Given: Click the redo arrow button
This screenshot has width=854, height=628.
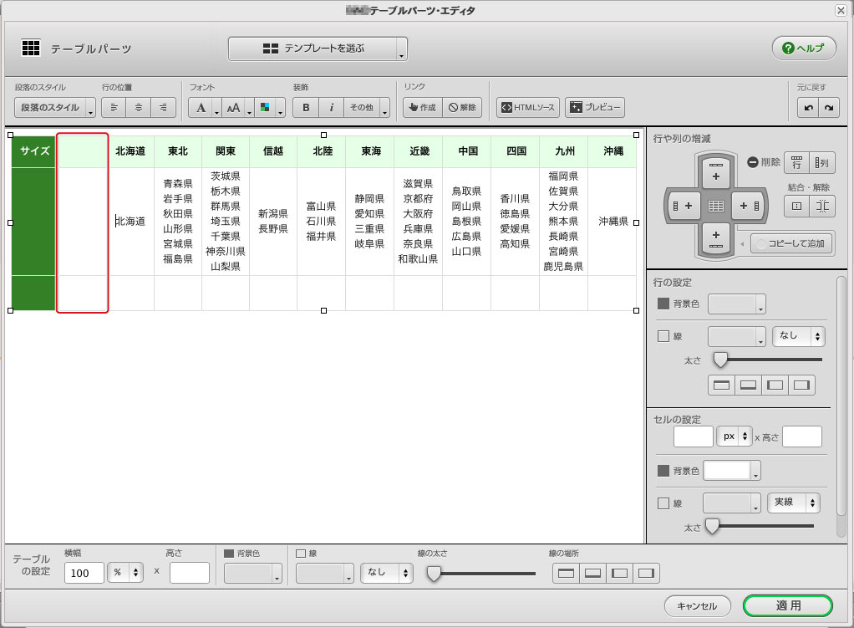Looking at the screenshot, I should click(x=829, y=107).
